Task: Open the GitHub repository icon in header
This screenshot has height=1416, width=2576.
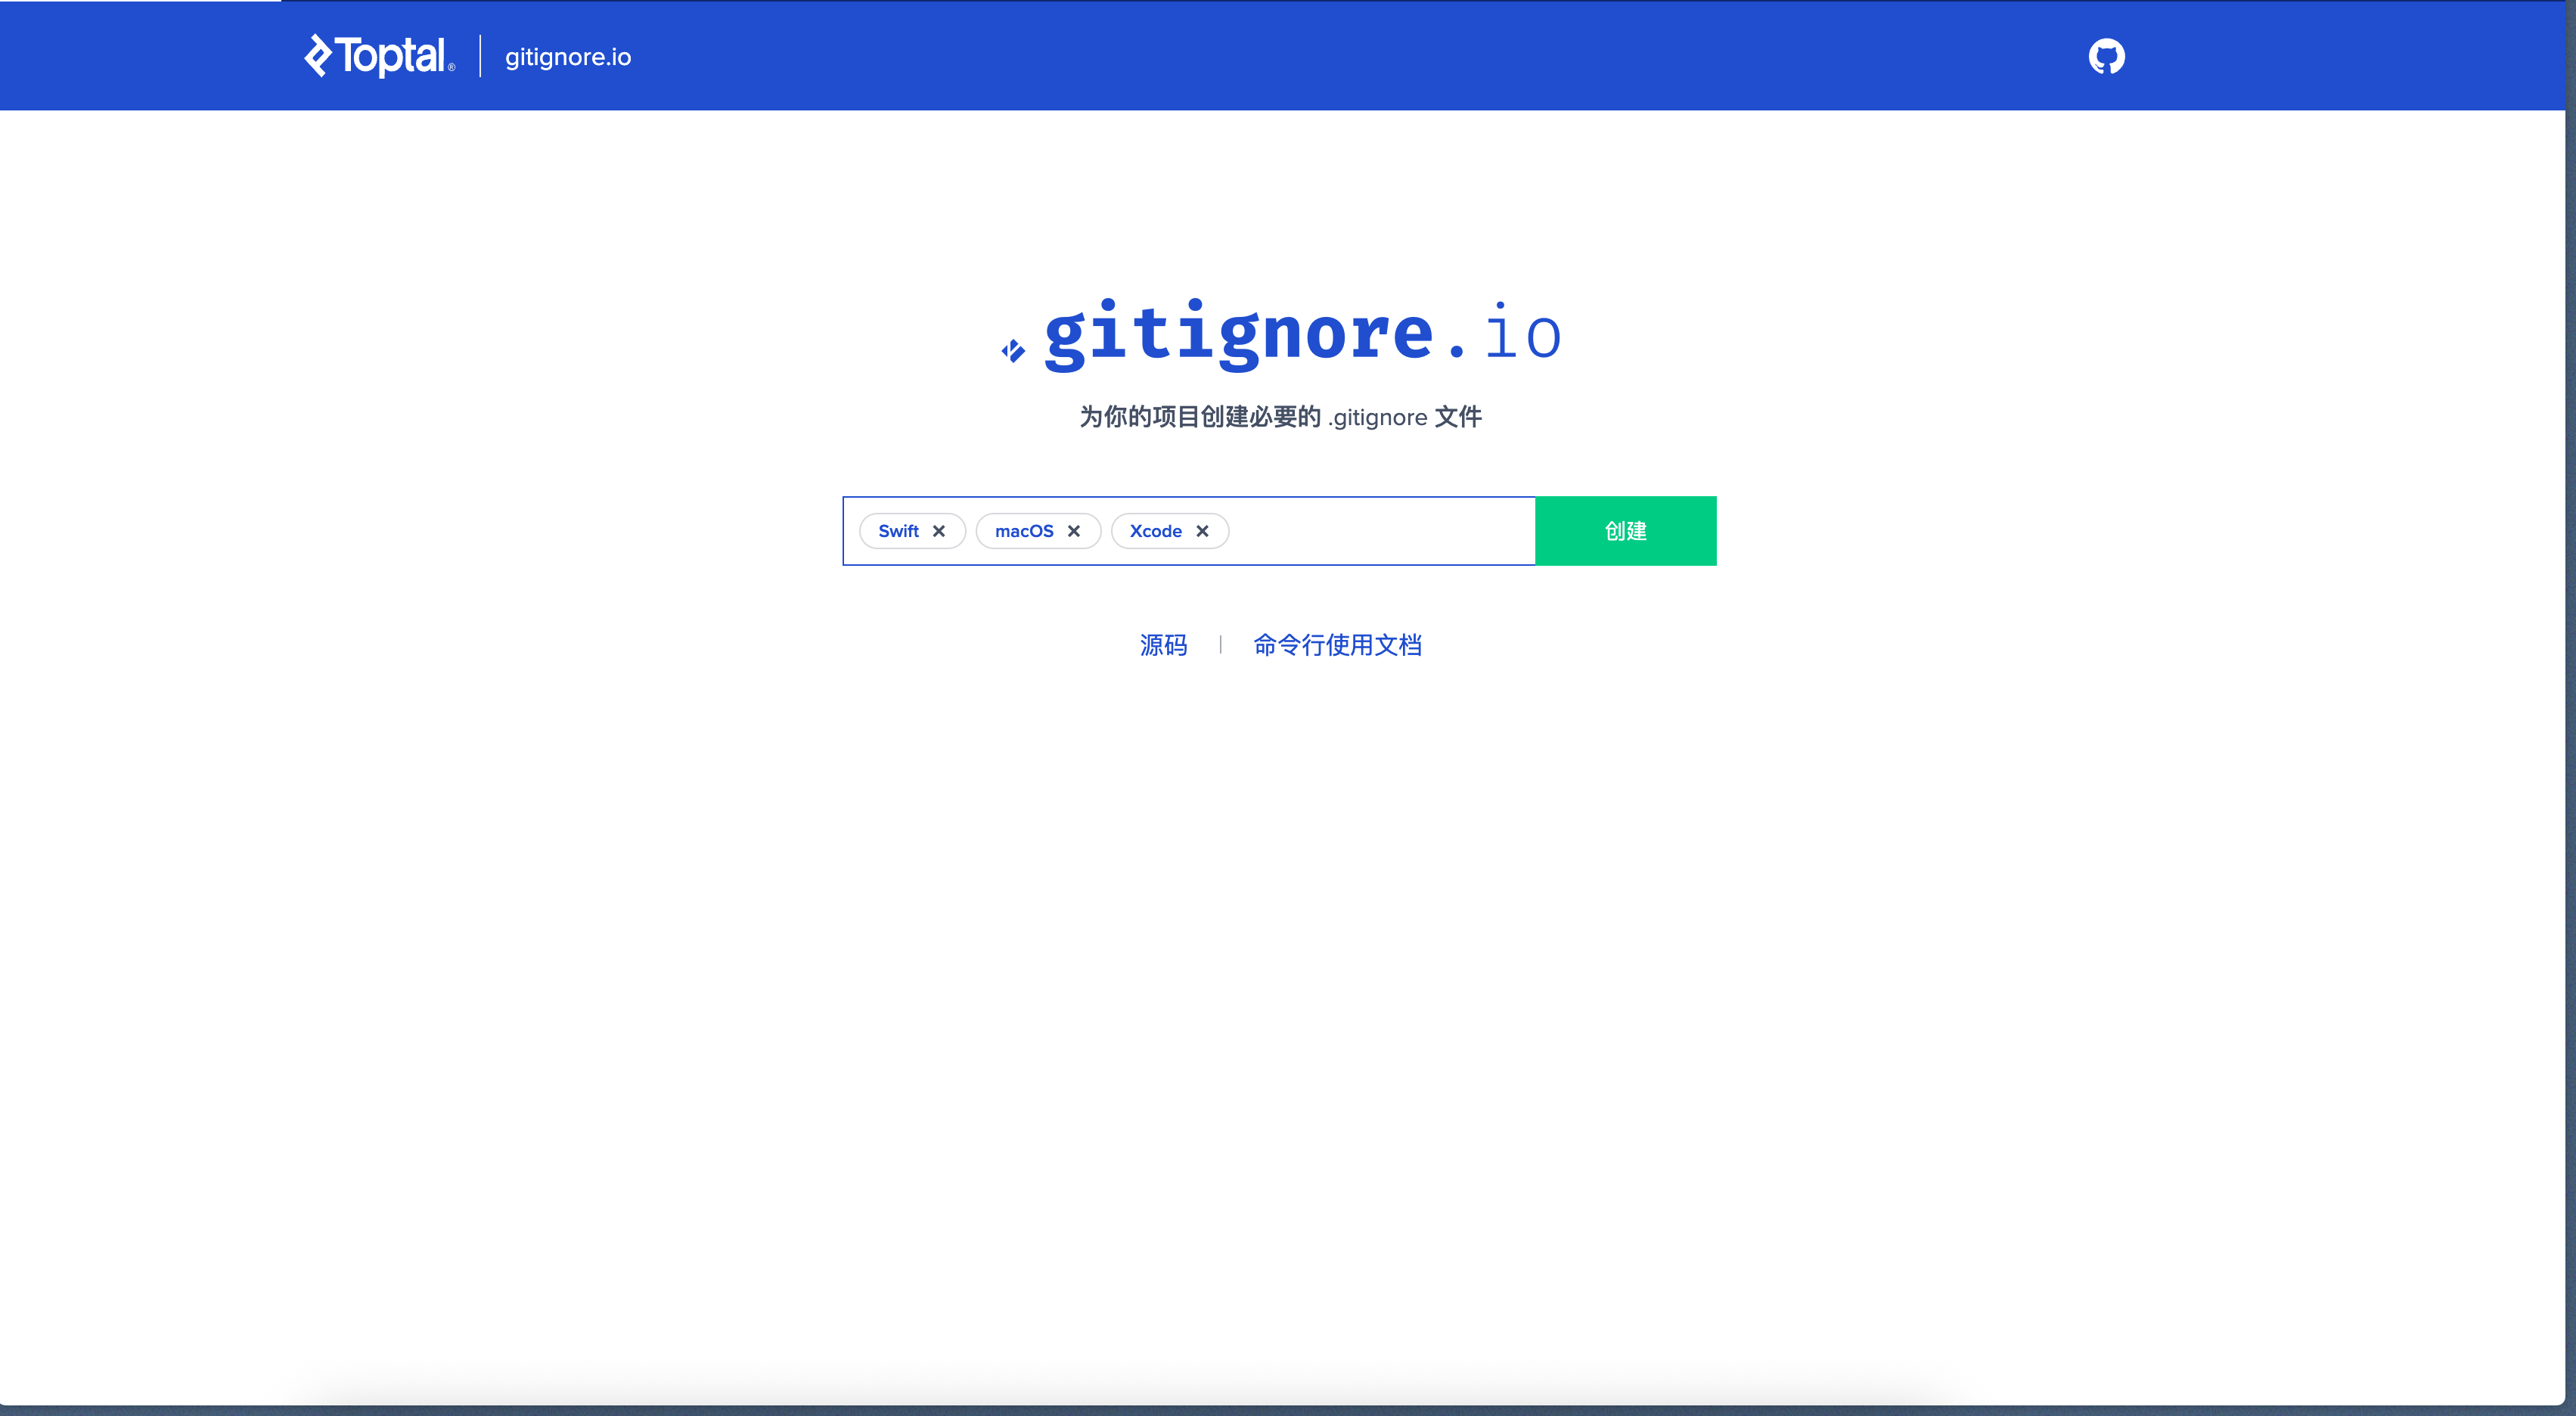Action: coord(2106,56)
